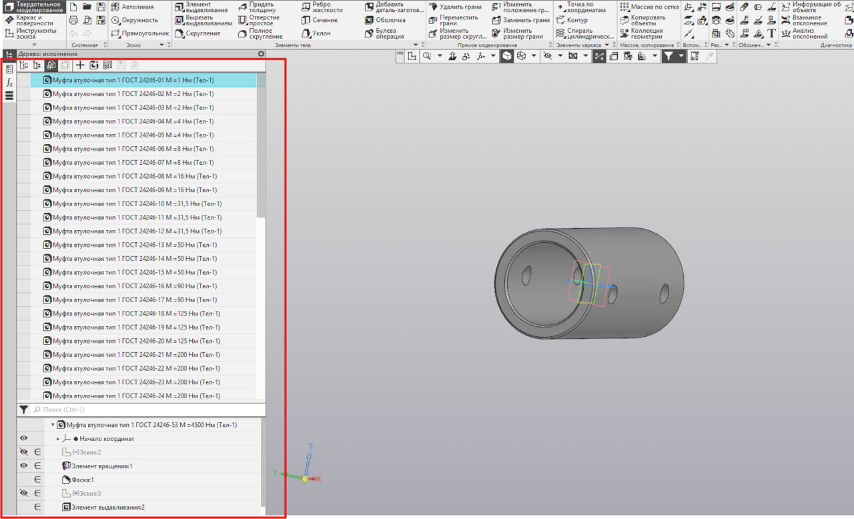Hide the Элемент вращения:1 feature
This screenshot has width=854, height=519.
pyautogui.click(x=23, y=466)
